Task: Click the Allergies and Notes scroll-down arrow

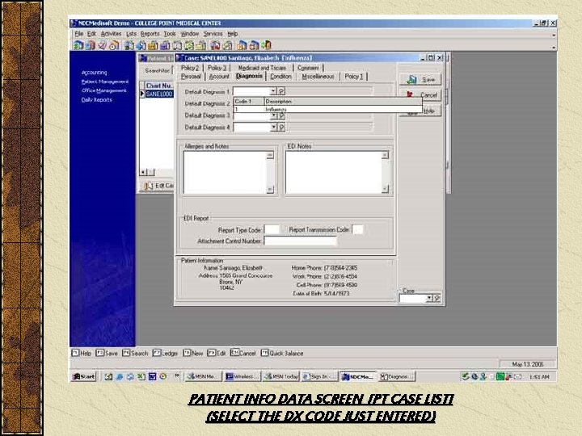Action: click(270, 190)
